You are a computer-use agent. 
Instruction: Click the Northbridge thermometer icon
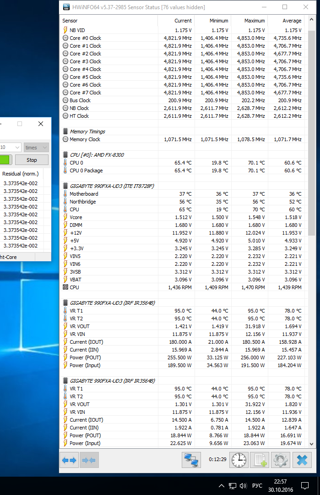pyautogui.click(x=65, y=201)
